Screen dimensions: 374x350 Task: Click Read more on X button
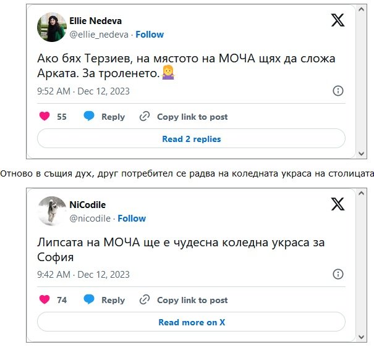[x=191, y=322]
